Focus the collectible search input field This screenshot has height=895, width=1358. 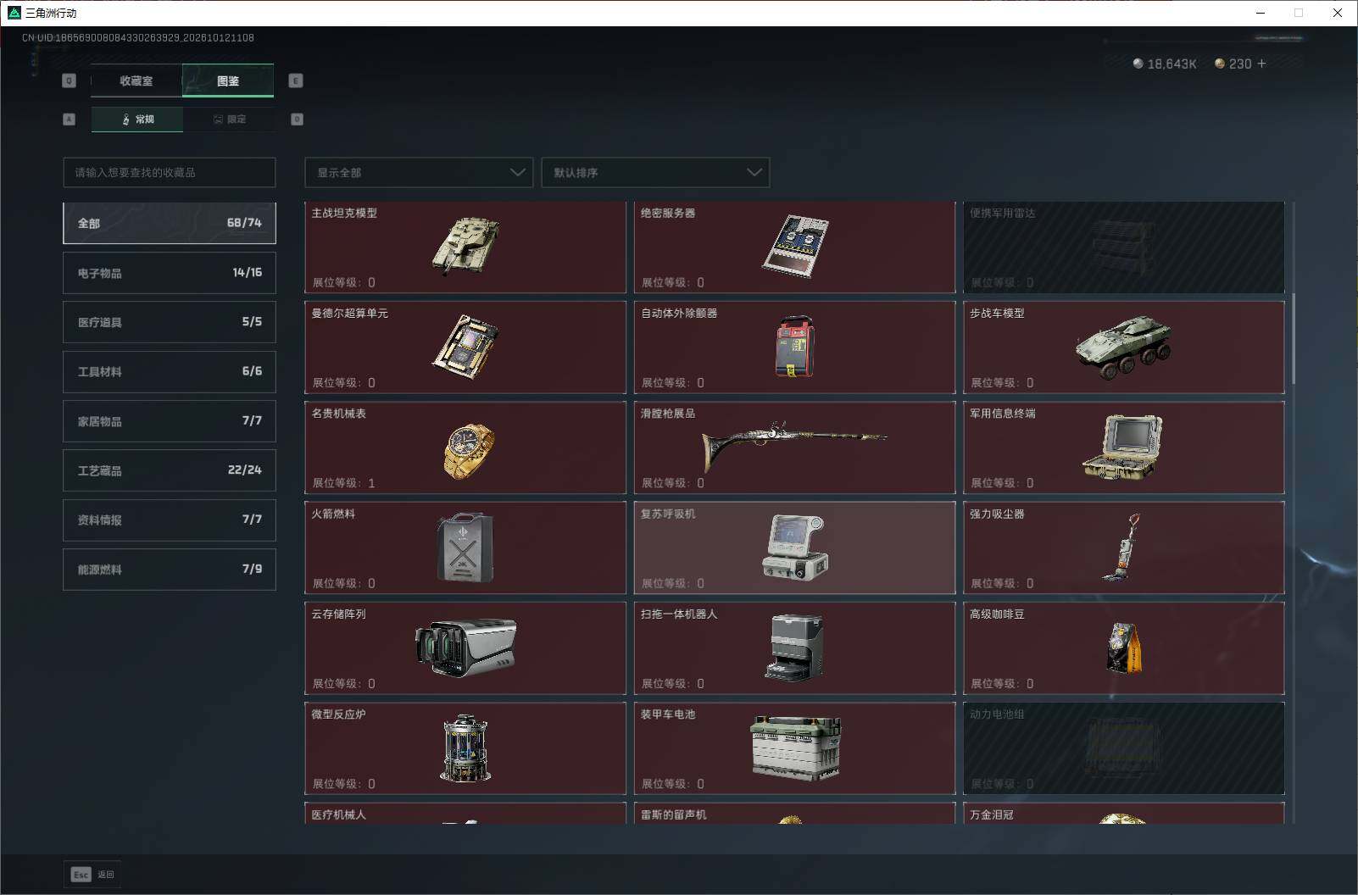pyautogui.click(x=170, y=172)
